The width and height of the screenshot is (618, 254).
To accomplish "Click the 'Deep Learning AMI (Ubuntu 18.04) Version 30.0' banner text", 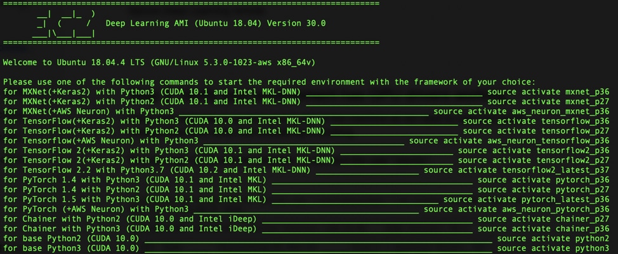I will coord(216,23).
